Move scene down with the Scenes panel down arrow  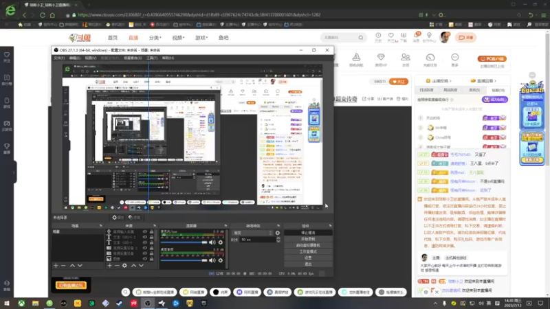coord(80,266)
